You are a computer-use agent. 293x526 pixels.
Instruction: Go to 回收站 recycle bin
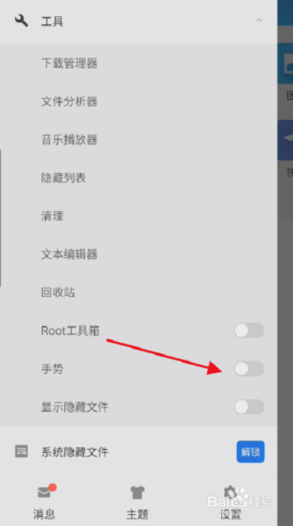pos(58,292)
